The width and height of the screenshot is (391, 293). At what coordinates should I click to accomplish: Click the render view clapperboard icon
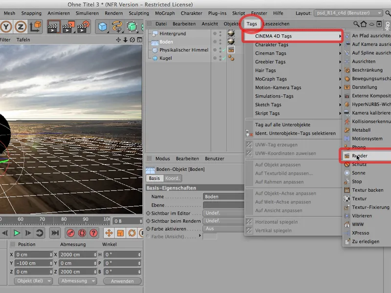point(54,27)
